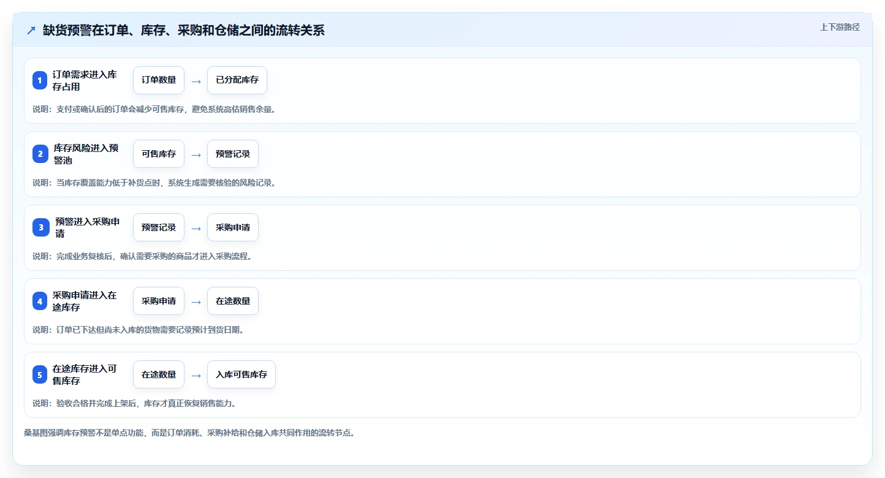Click 在途数量 target chip in step 4
This screenshot has width=885, height=478.
(233, 301)
